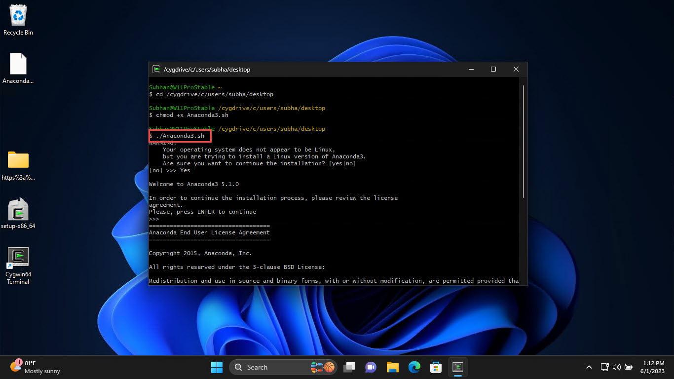Open the calendar from the clock display
Screen dimensions: 674x379
(652, 367)
